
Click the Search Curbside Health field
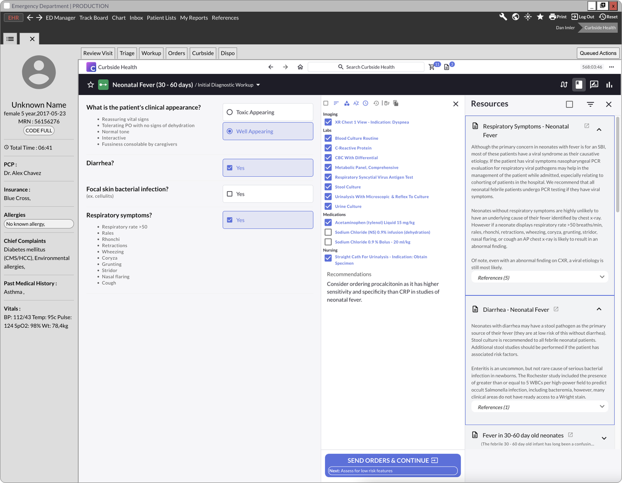pos(366,67)
